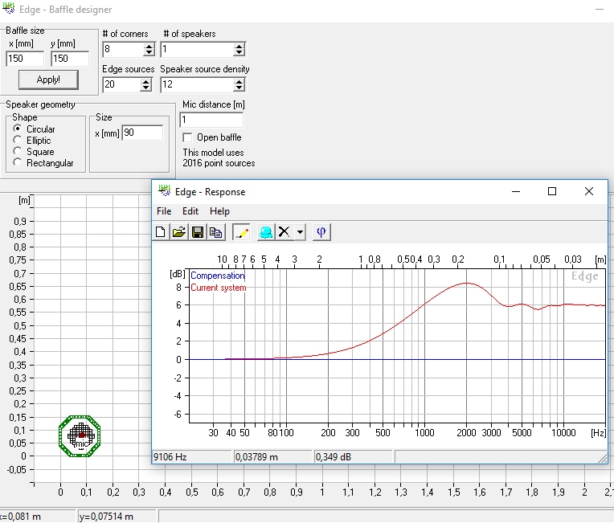614x523 pixels.
Task: Copy response data using the copy icon
Action: point(215,232)
